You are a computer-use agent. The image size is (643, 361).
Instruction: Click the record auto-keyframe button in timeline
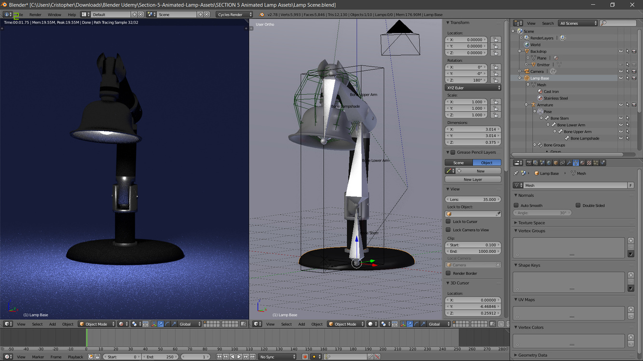tap(305, 357)
